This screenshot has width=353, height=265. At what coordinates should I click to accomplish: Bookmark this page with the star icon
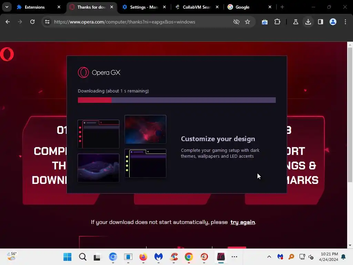point(248,22)
